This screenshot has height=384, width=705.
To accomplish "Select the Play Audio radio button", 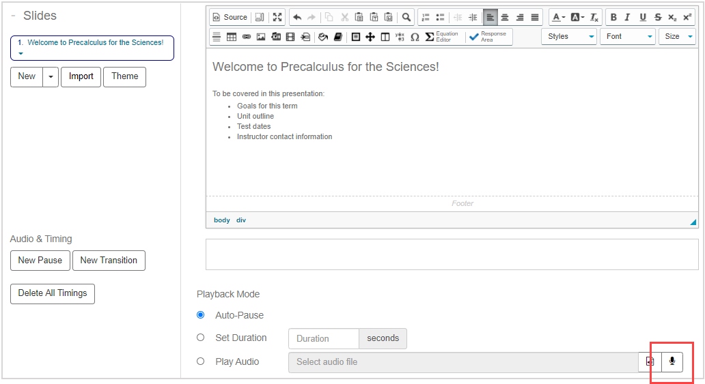I will (x=201, y=361).
